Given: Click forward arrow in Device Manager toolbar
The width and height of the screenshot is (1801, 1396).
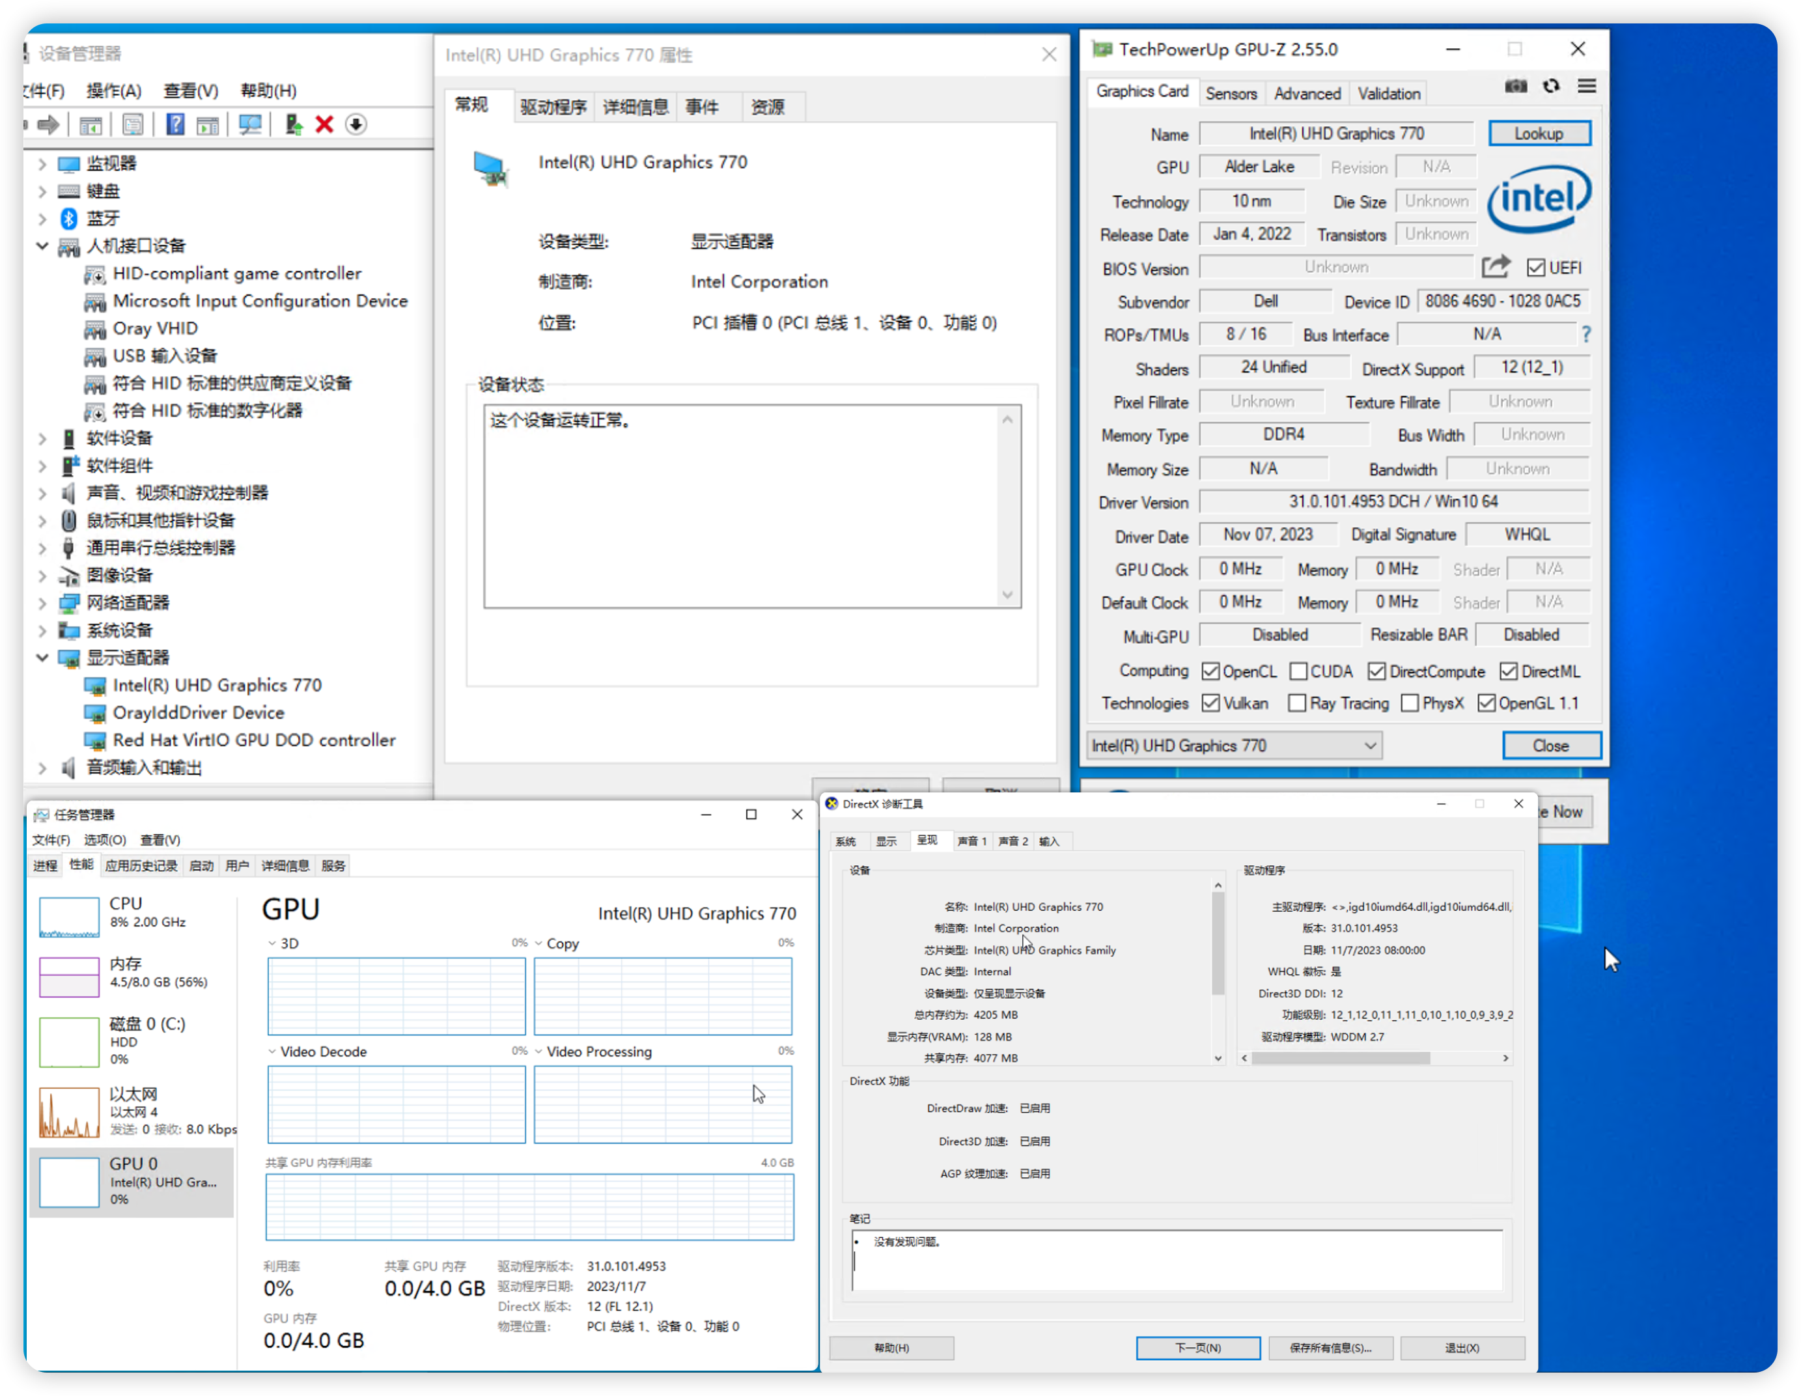Looking at the screenshot, I should click(48, 124).
